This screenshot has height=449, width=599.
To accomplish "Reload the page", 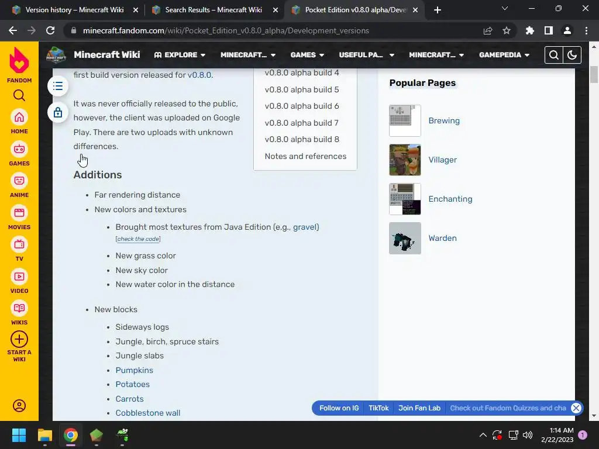I will 50,30.
